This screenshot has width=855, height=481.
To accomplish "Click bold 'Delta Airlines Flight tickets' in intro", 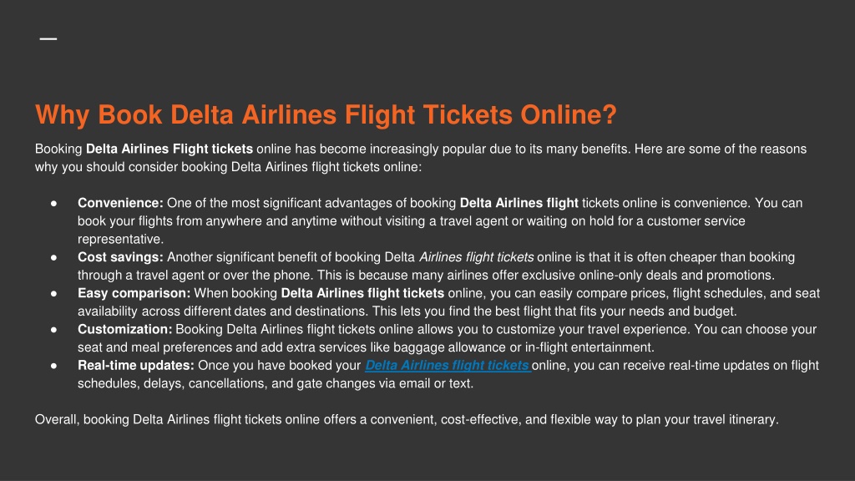I will coord(169,149).
